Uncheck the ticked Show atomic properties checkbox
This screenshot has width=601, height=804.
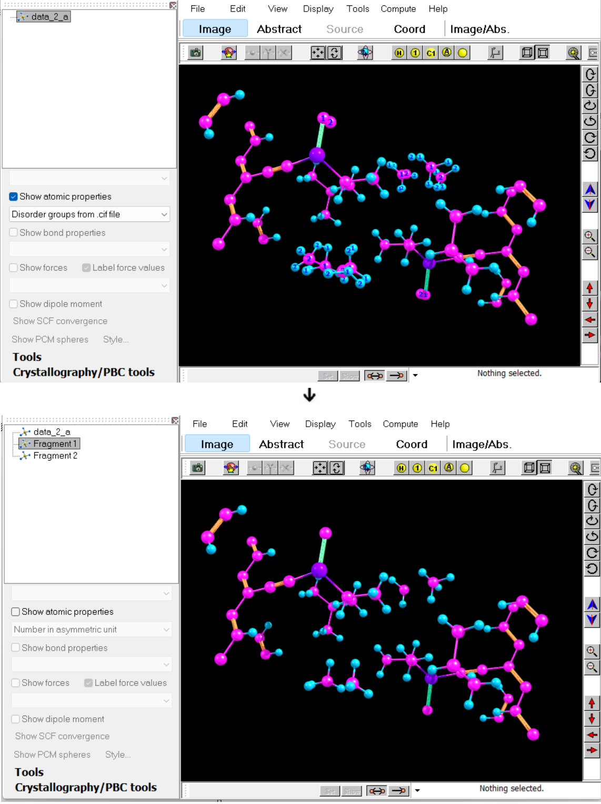(x=14, y=197)
